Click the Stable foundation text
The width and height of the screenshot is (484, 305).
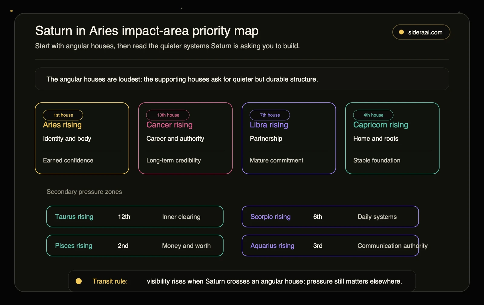point(377,160)
